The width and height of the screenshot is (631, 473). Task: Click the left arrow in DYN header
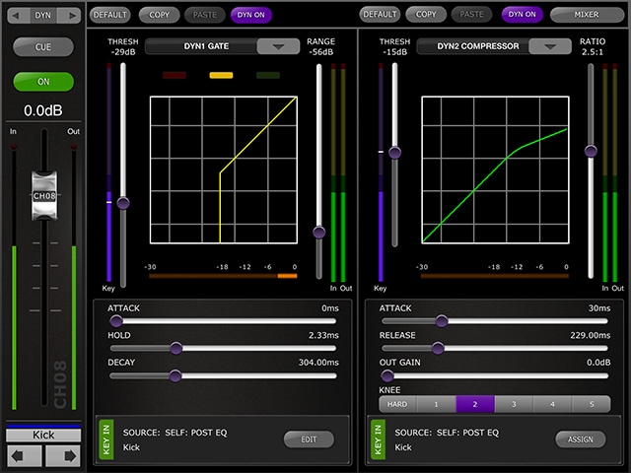tap(16, 15)
